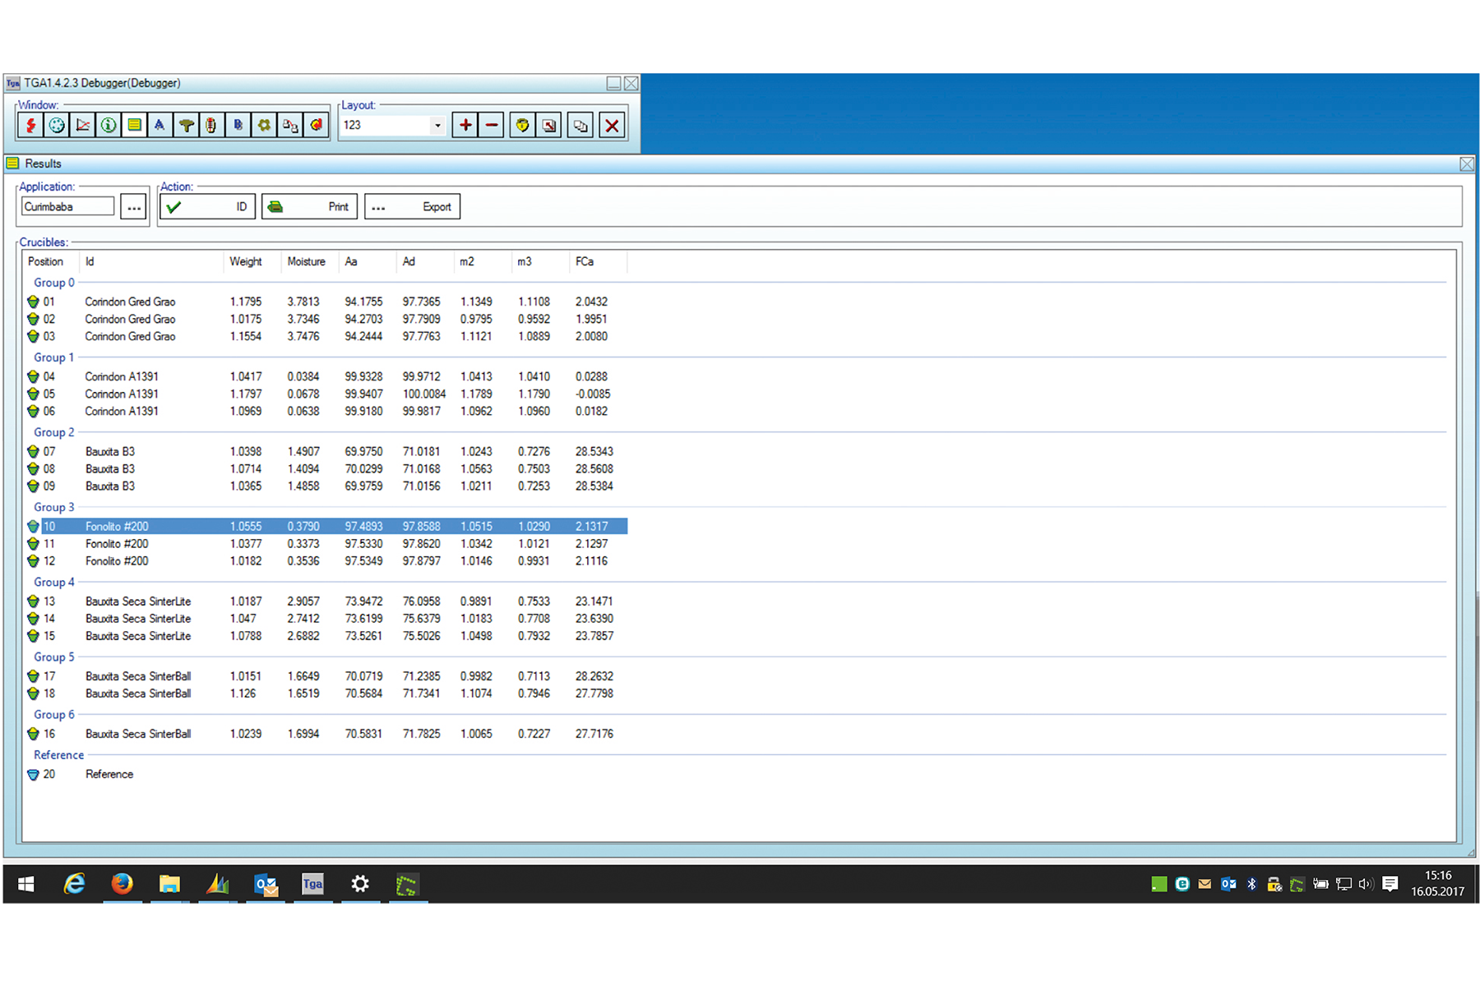Viewport: 1480px width, 986px height.
Task: Open the graph chart window icon
Action: (x=83, y=125)
